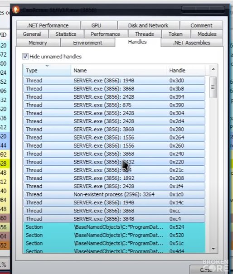Screen dimensions: 233x274
Task: Sort handles by the Type column header
Action: [x=47, y=70]
